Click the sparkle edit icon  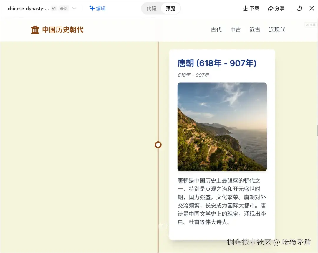92,8
